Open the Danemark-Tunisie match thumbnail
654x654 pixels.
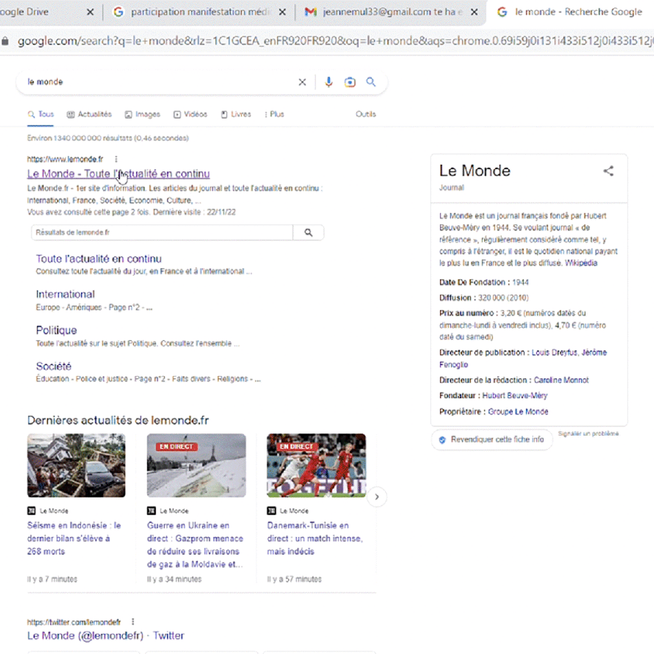click(x=316, y=465)
